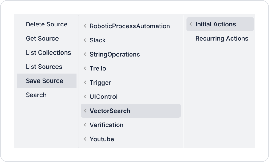
Task: Pick the List Sources menu entry
Action: [x=44, y=67]
